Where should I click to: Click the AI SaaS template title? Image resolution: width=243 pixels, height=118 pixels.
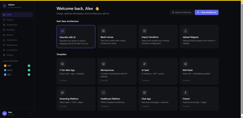point(145,70)
